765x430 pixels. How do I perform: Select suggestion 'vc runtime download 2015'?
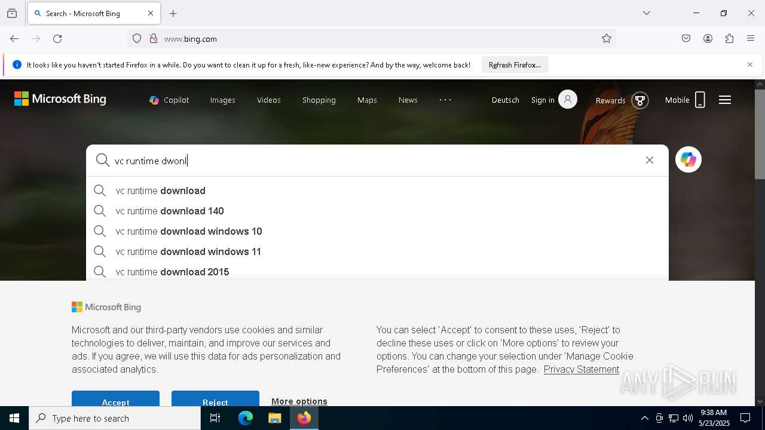pyautogui.click(x=377, y=272)
